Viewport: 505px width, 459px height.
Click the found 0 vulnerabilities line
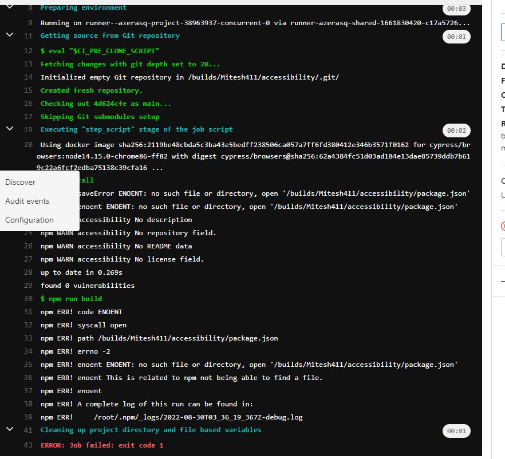(87, 286)
